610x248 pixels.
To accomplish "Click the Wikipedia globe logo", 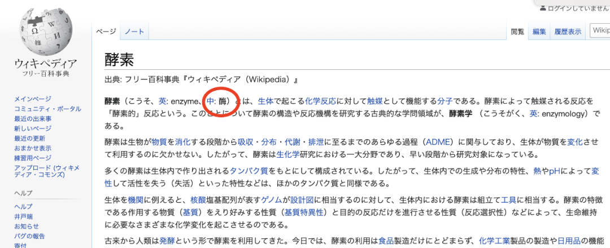I will [46, 31].
